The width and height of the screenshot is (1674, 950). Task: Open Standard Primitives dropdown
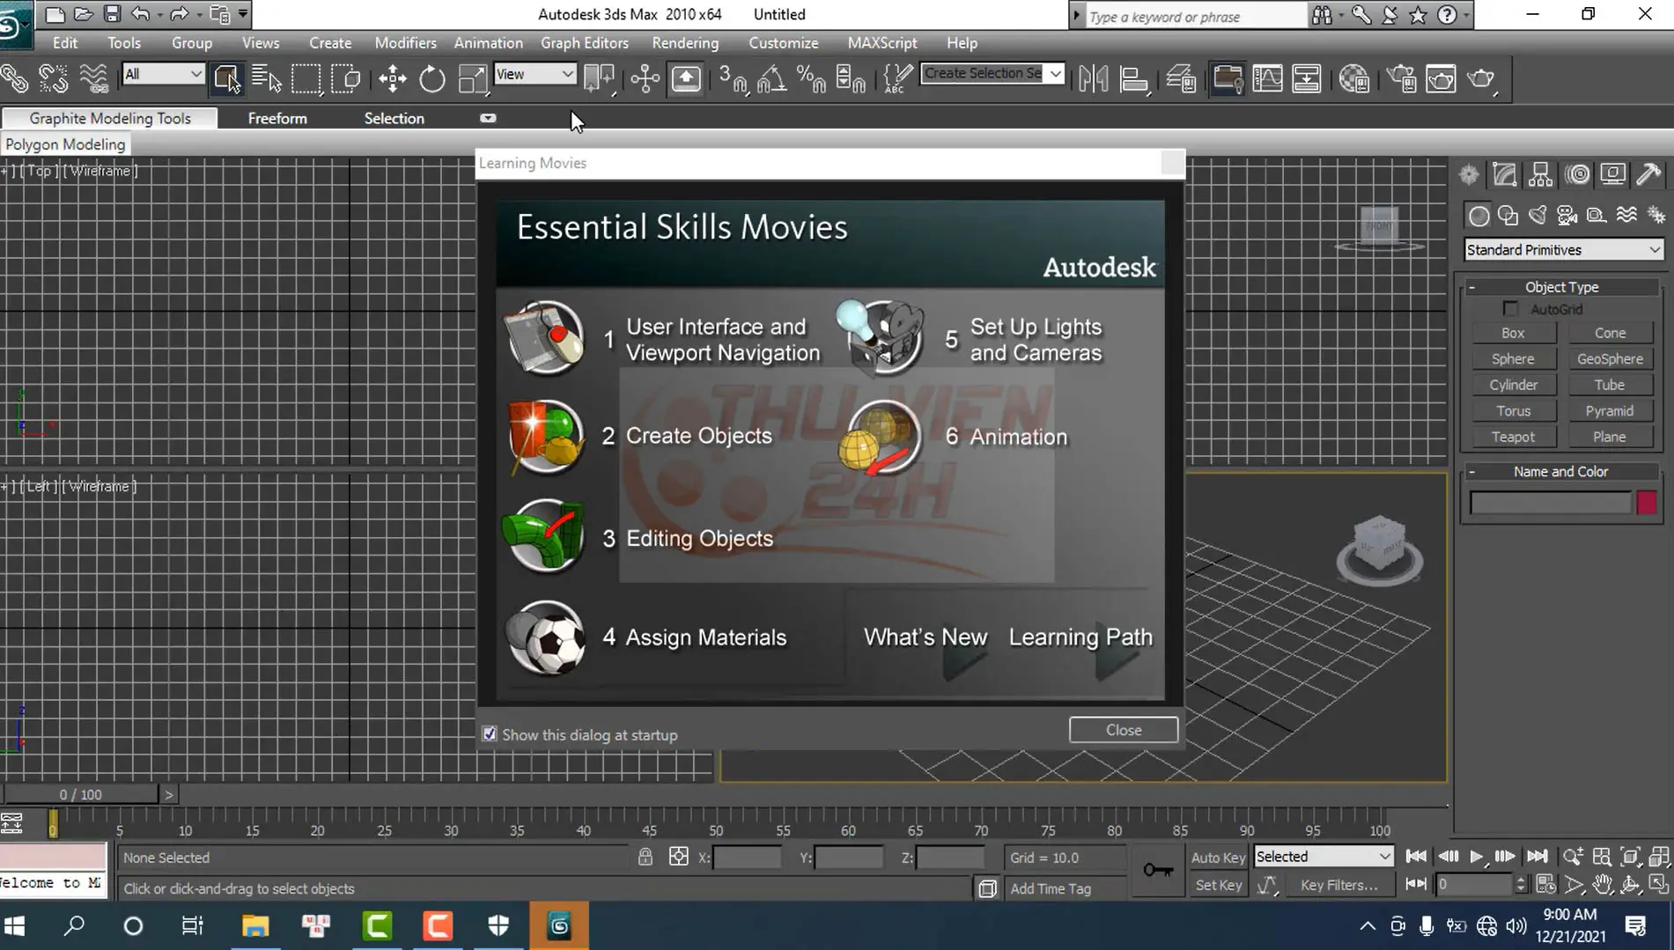1563,250
